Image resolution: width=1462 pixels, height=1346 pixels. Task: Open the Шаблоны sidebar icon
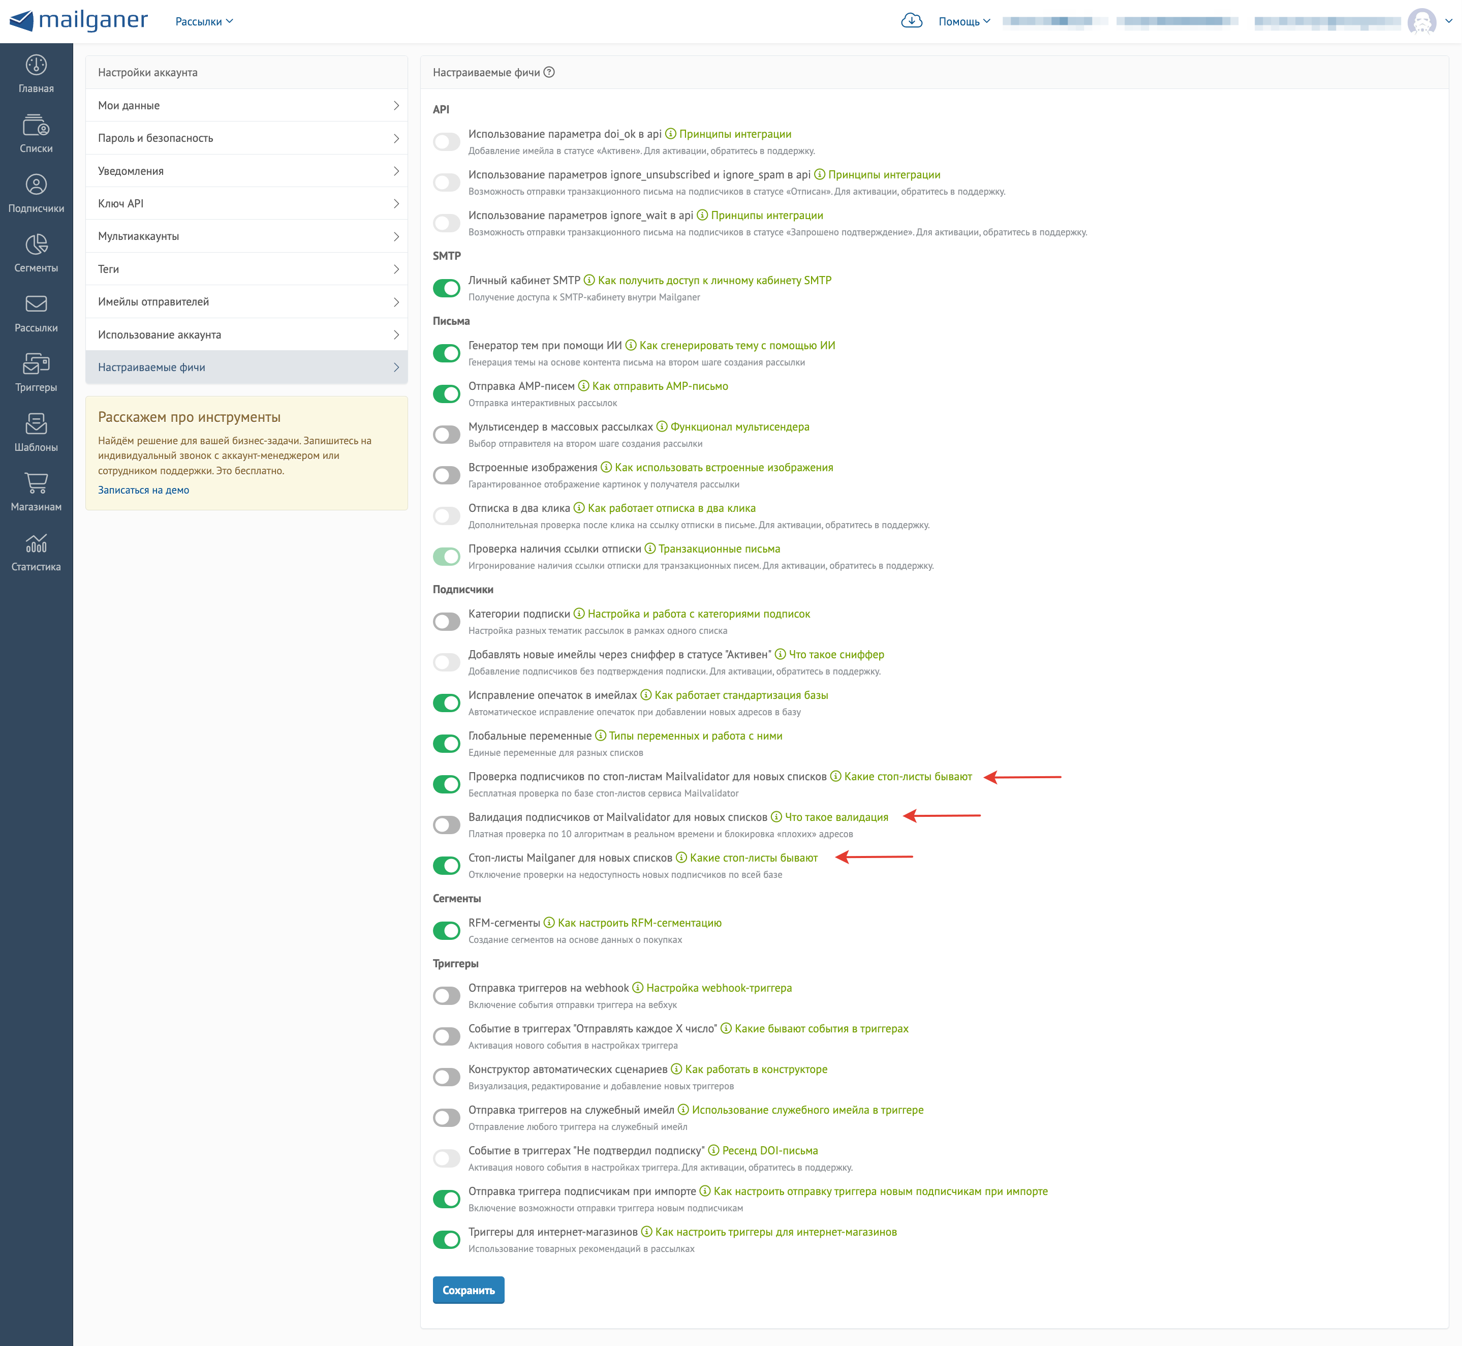(36, 424)
